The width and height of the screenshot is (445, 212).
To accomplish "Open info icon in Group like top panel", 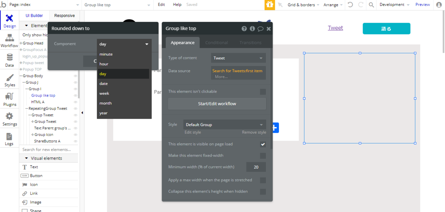I will (x=252, y=29).
